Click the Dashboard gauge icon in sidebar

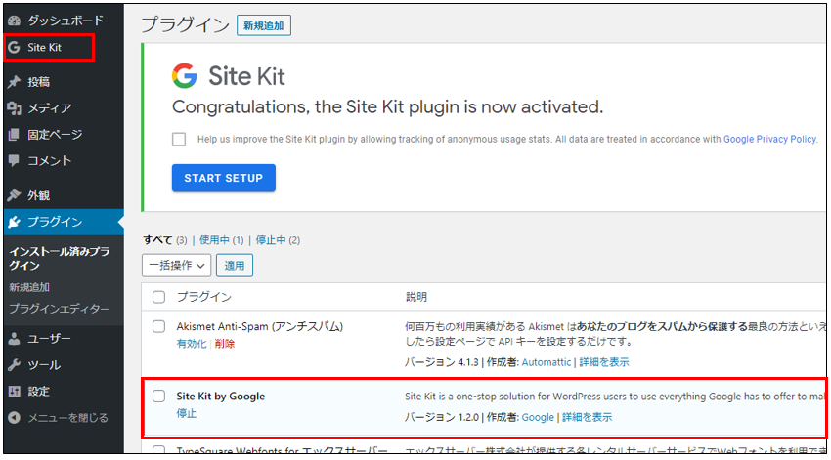click(15, 21)
